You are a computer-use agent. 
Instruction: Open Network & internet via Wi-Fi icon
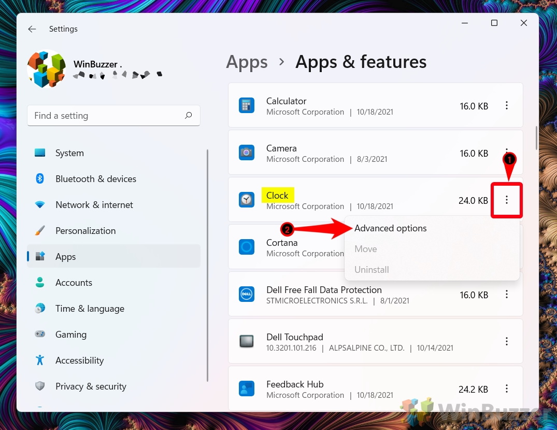pyautogui.click(x=40, y=205)
